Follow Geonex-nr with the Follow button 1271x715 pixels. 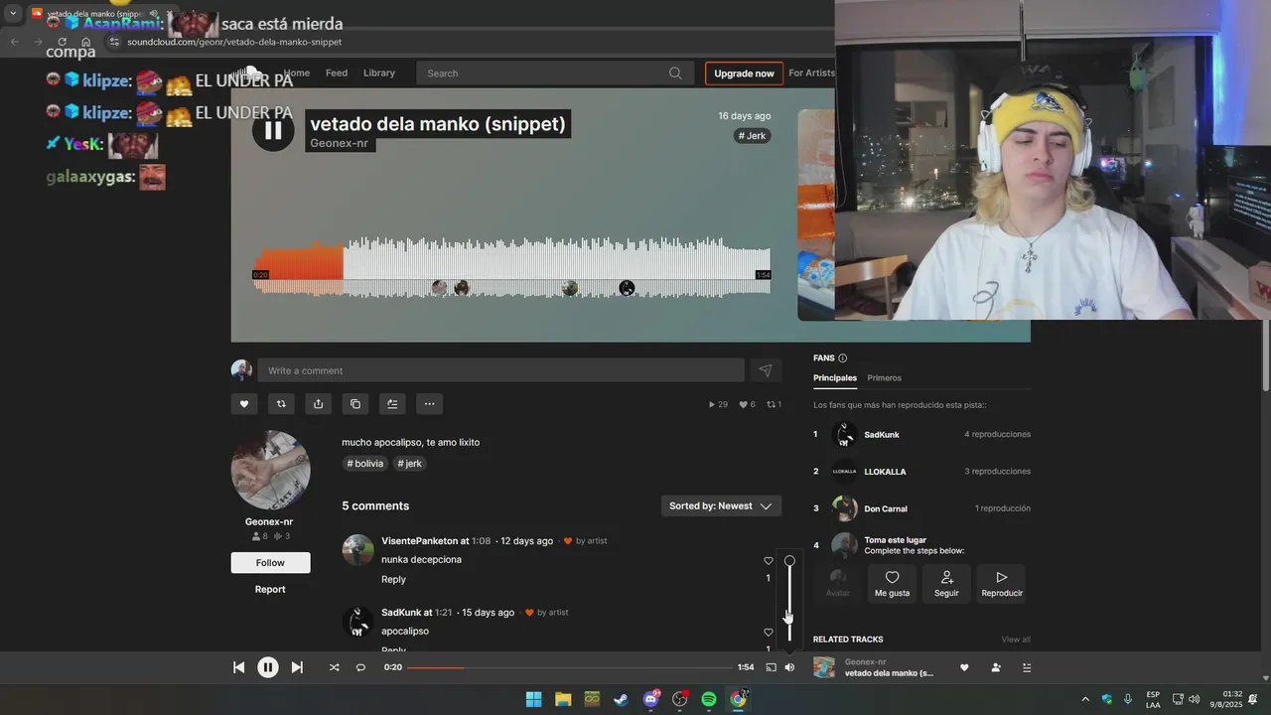point(270,562)
